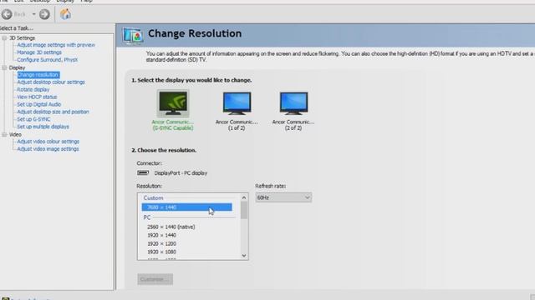Image resolution: width=535 pixels, height=300 pixels.
Task: Open Adjust desktop size and position
Action: (x=53, y=112)
